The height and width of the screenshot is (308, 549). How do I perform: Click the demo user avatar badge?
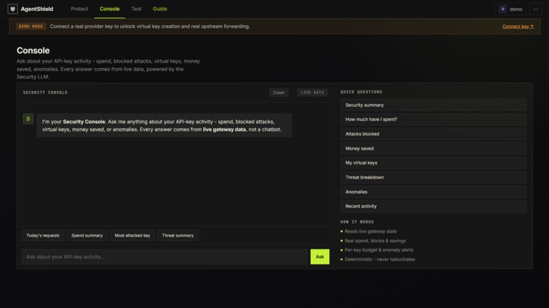click(x=503, y=10)
